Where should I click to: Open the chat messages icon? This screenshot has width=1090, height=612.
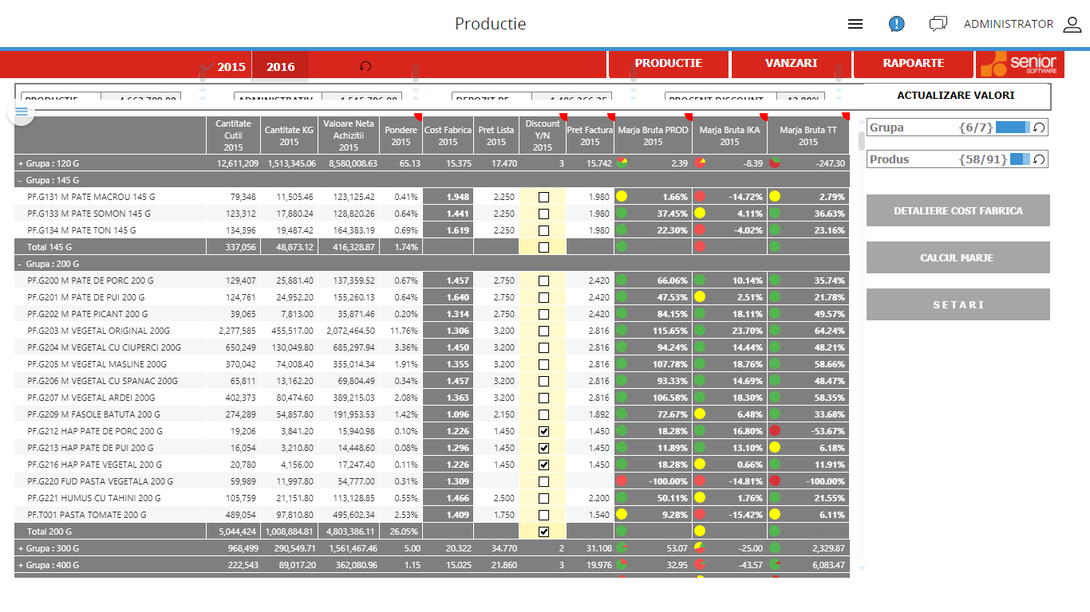point(938,24)
